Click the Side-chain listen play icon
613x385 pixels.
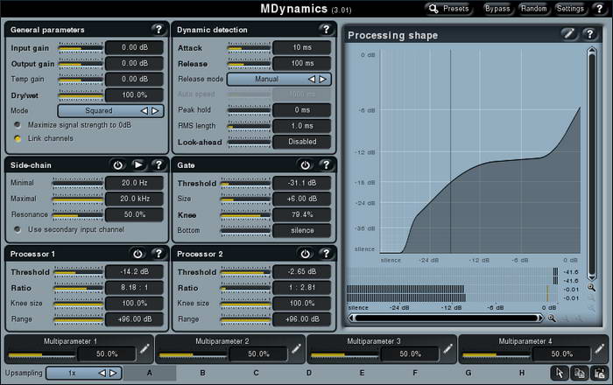138,164
